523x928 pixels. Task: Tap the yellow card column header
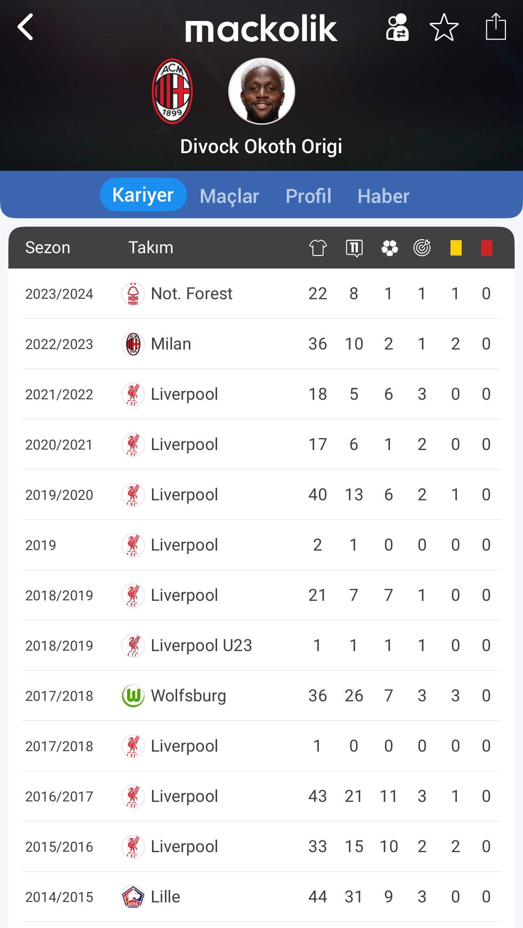[456, 248]
